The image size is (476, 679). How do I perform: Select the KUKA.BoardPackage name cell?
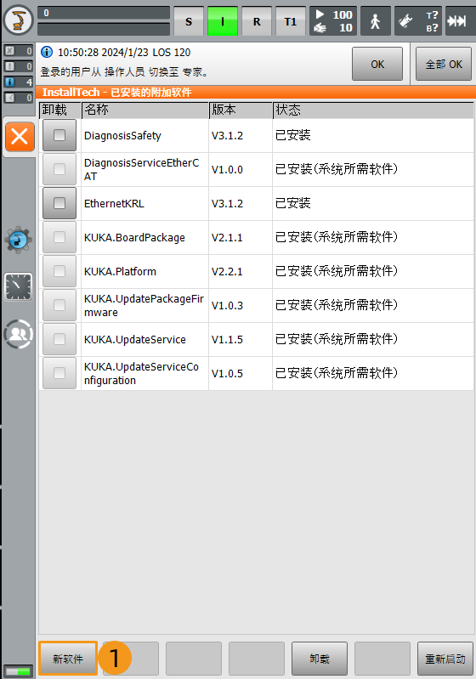144,237
